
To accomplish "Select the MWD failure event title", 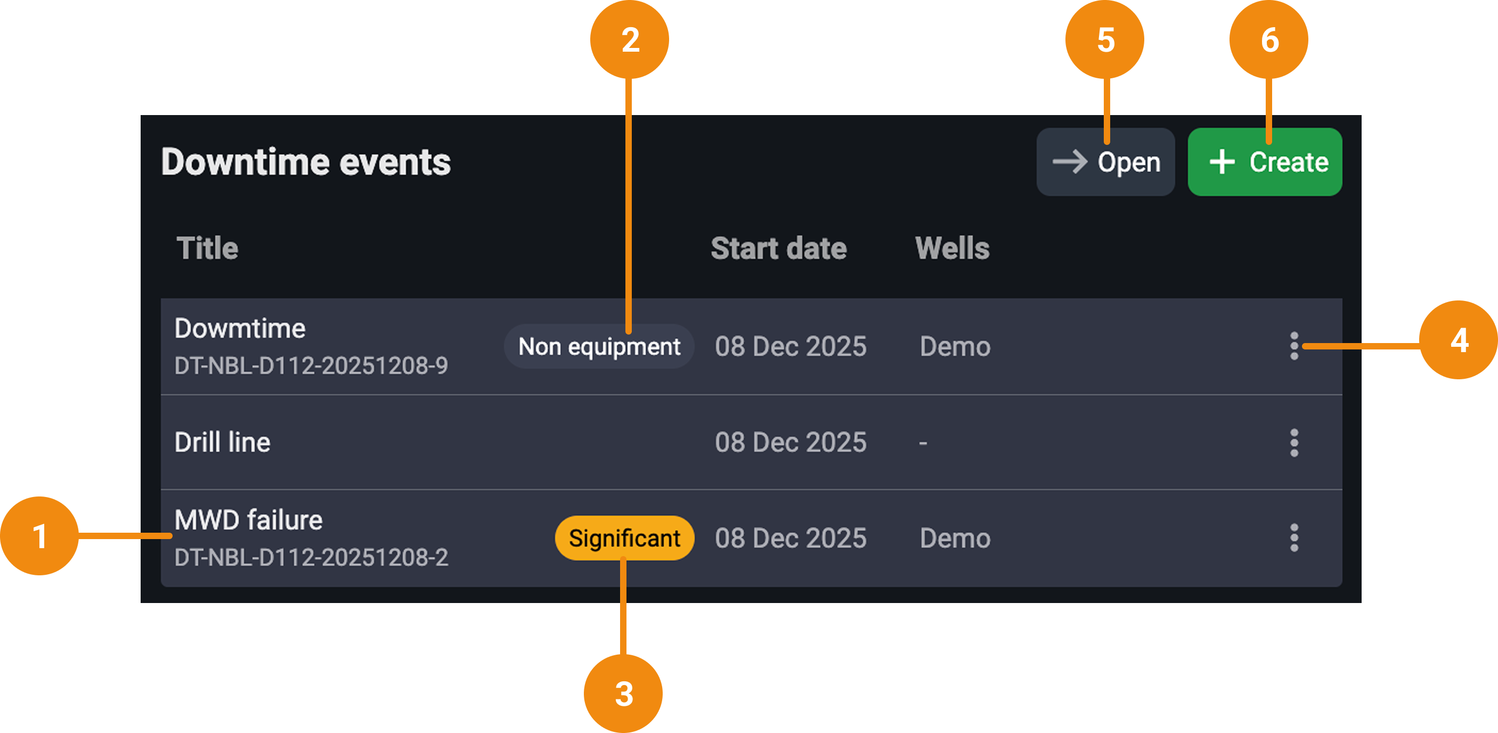I will click(248, 520).
